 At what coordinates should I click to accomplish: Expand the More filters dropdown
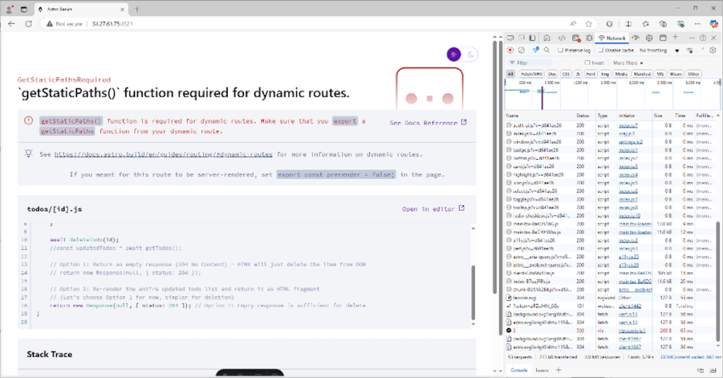pyautogui.click(x=628, y=63)
